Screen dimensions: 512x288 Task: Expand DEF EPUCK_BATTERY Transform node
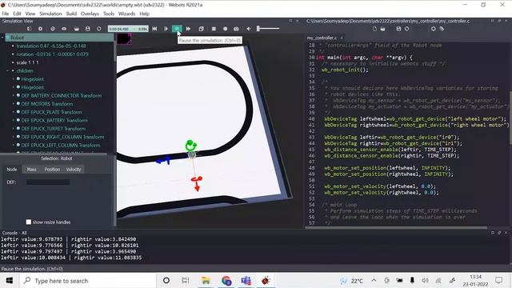coord(14,121)
